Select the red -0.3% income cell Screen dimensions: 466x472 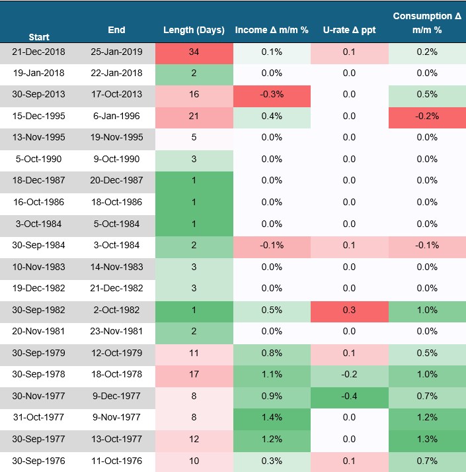pyautogui.click(x=272, y=94)
